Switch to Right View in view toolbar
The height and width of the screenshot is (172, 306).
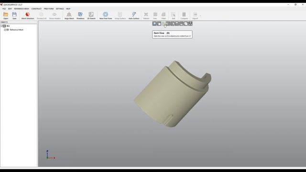[173, 23]
